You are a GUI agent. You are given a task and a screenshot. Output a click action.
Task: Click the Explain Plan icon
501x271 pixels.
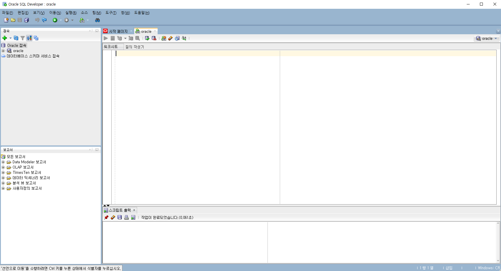[120, 38]
